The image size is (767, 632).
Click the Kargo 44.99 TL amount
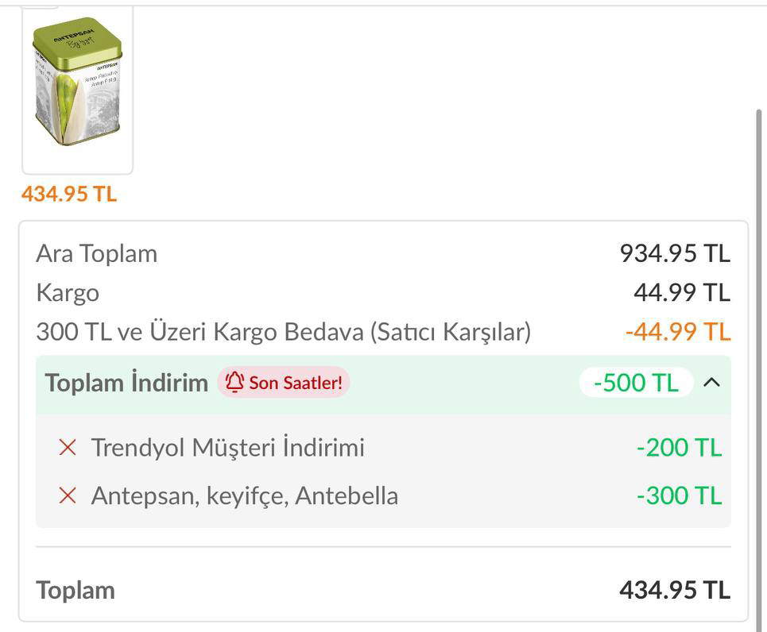tap(682, 292)
